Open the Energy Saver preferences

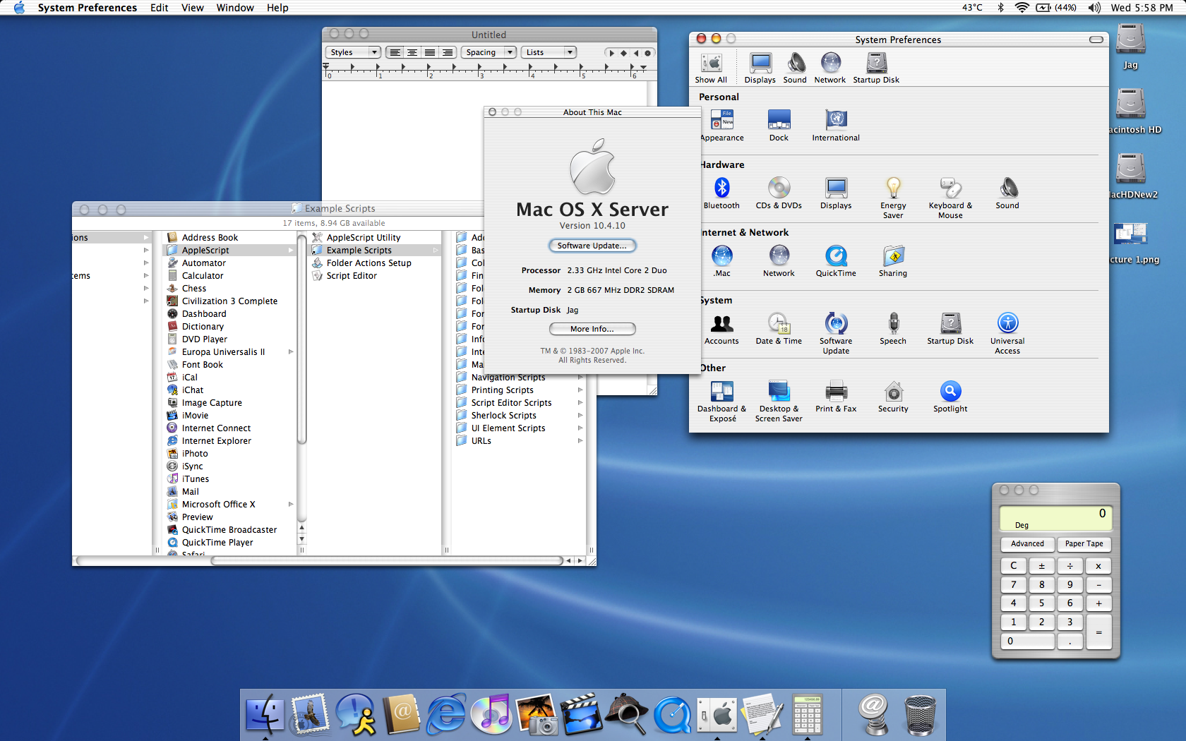(x=892, y=188)
